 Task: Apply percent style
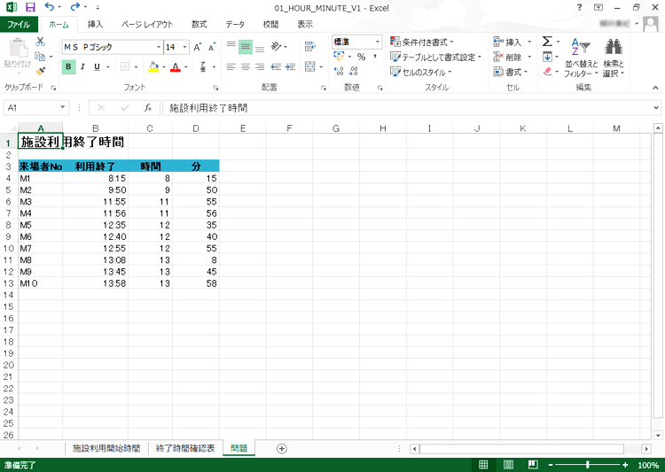(x=362, y=57)
